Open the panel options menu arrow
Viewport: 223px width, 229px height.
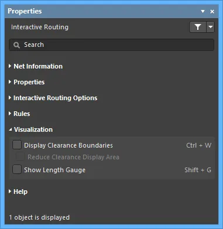203,11
